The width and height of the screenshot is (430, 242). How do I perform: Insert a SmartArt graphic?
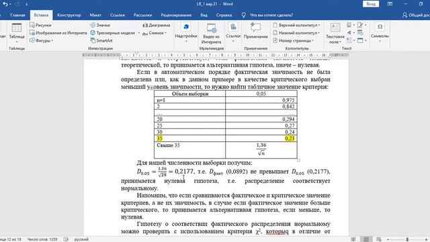101,40
